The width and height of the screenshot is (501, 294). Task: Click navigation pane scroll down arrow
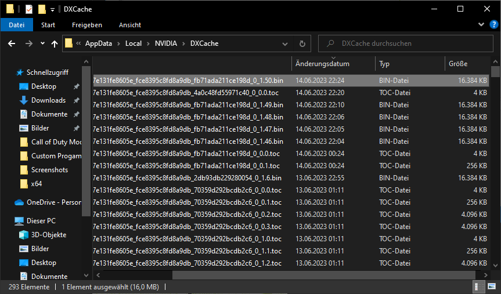coord(86,275)
